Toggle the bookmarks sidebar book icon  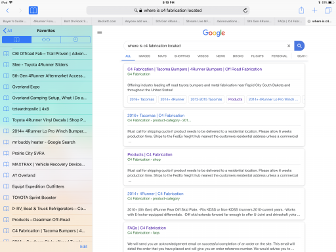[x=33, y=10]
